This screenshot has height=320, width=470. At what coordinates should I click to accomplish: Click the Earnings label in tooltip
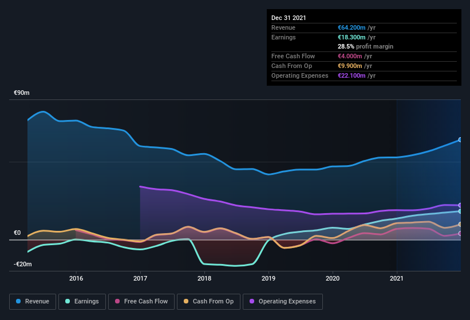tap(283, 37)
